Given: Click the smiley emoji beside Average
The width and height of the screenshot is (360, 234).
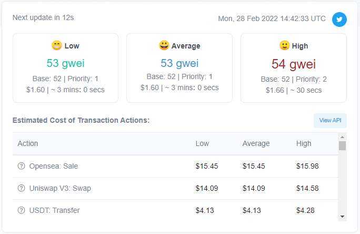Looking at the screenshot, I should 164,45.
